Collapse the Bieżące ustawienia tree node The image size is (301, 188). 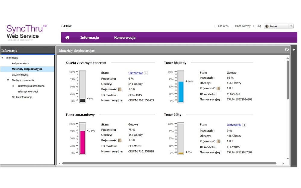pos(8,80)
